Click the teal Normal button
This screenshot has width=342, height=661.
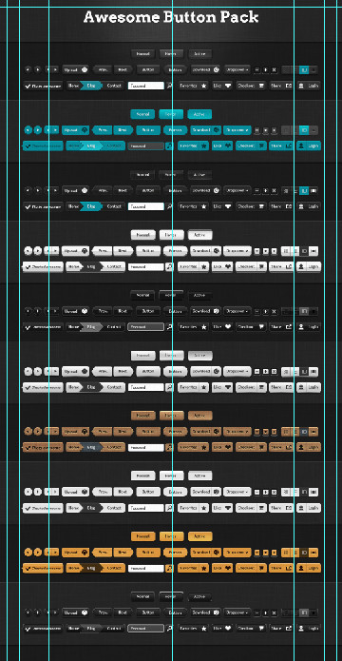[x=142, y=114]
